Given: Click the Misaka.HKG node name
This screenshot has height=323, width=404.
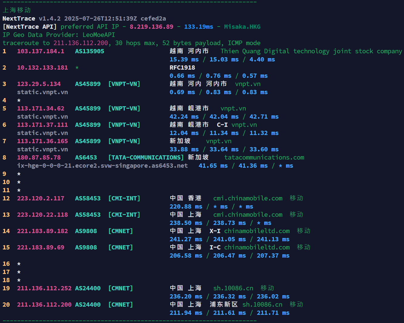Looking at the screenshot, I should click(x=242, y=27).
